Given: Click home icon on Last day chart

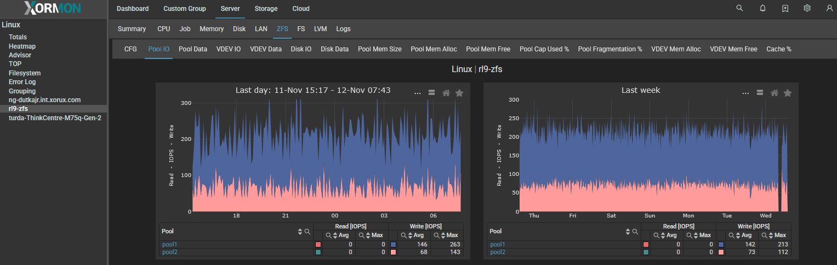Looking at the screenshot, I should click(x=446, y=93).
